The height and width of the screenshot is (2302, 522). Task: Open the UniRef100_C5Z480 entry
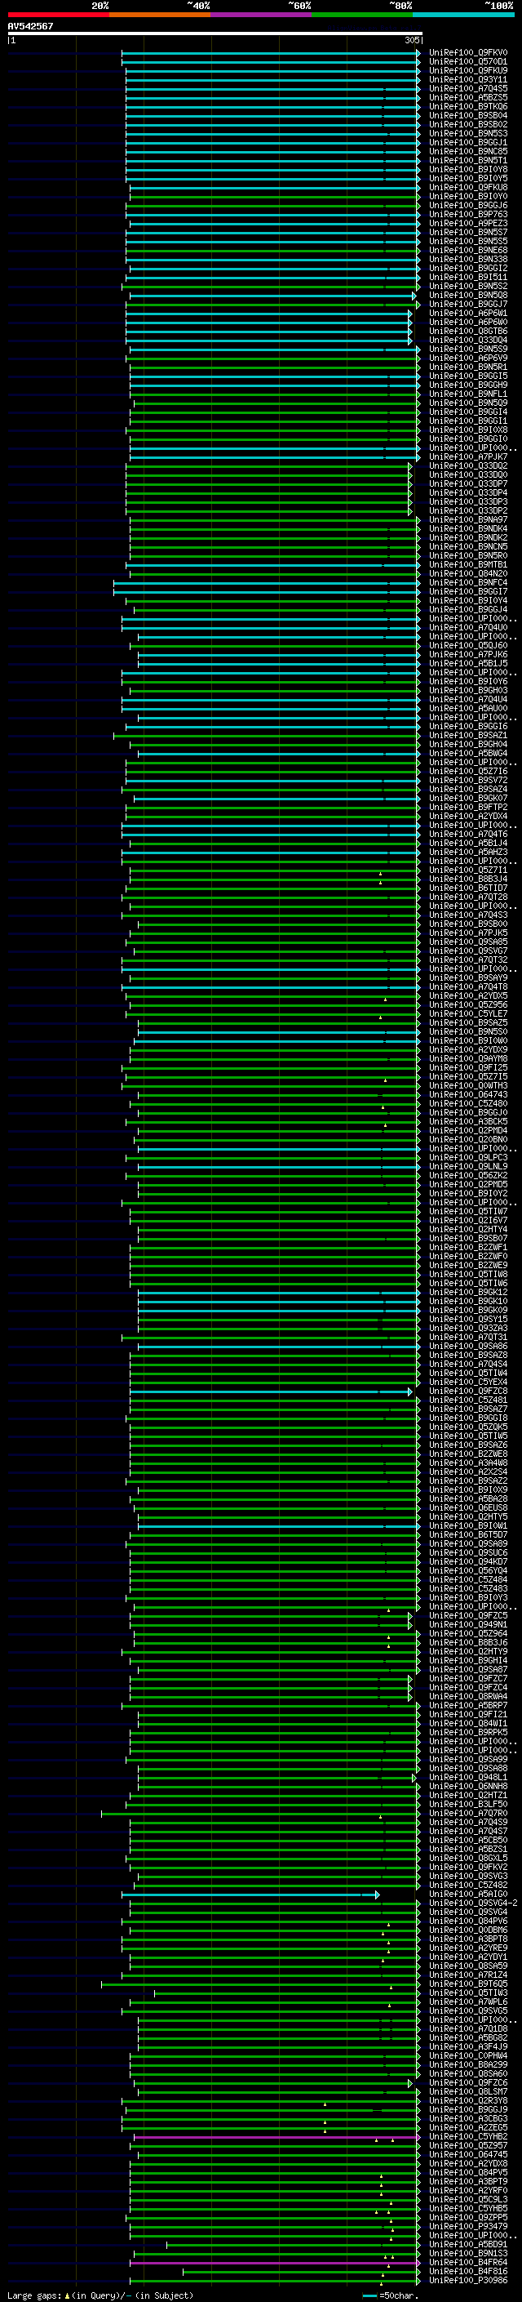tap(468, 1104)
